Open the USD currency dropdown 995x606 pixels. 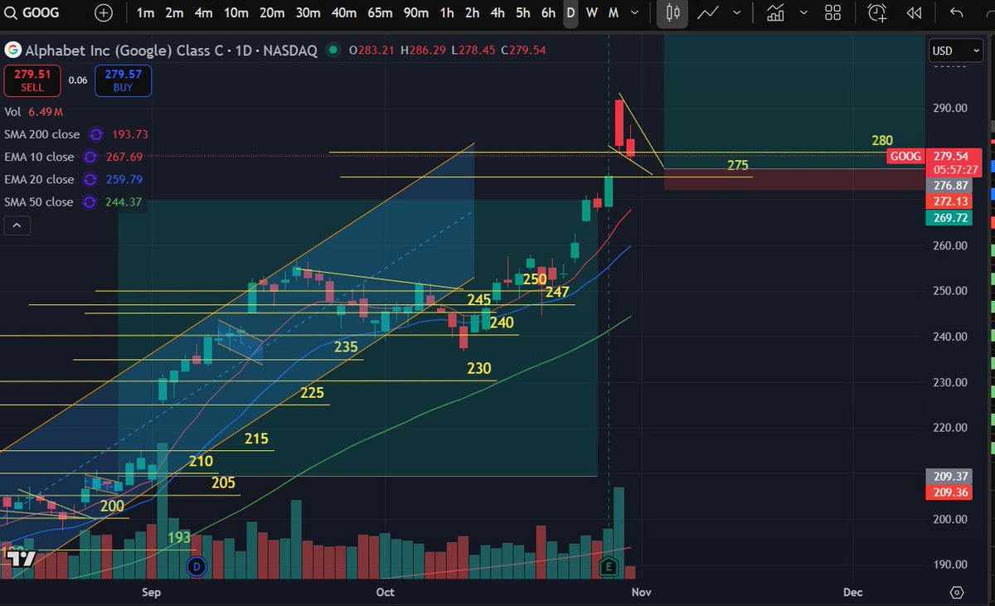pos(954,51)
